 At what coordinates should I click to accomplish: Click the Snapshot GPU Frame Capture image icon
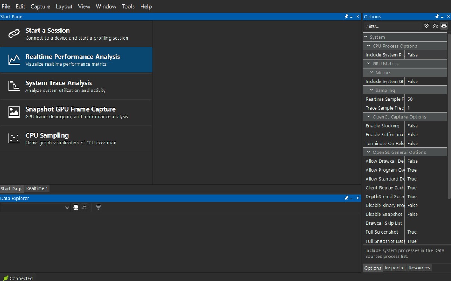click(14, 112)
